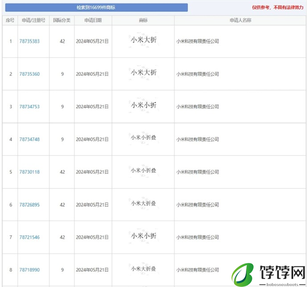Select the application date in row 1
This screenshot has height=287, width=307.
pos(92,41)
